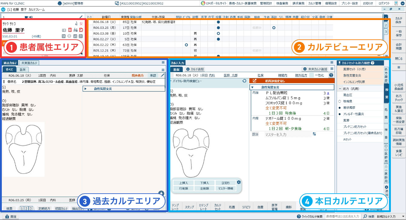Select the 咳喘息 radio option
406x220 pixels.
tap(340, 101)
